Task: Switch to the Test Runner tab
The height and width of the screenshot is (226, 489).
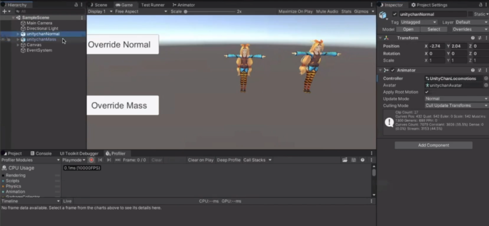Action: pos(153,5)
